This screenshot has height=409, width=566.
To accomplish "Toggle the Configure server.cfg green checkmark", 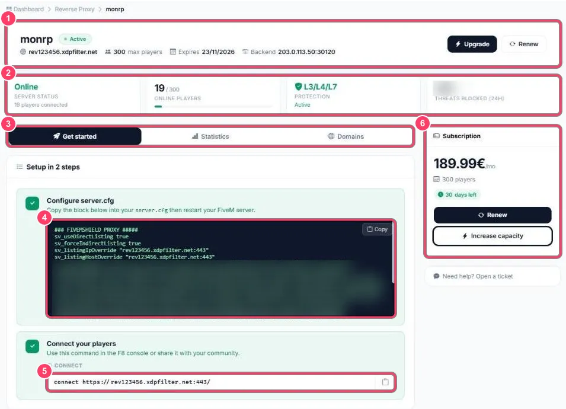I will click(x=32, y=203).
